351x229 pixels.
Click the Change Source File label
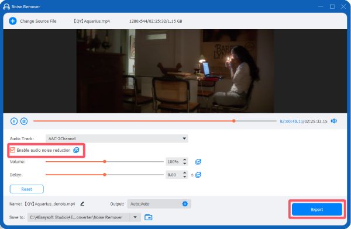coord(38,21)
